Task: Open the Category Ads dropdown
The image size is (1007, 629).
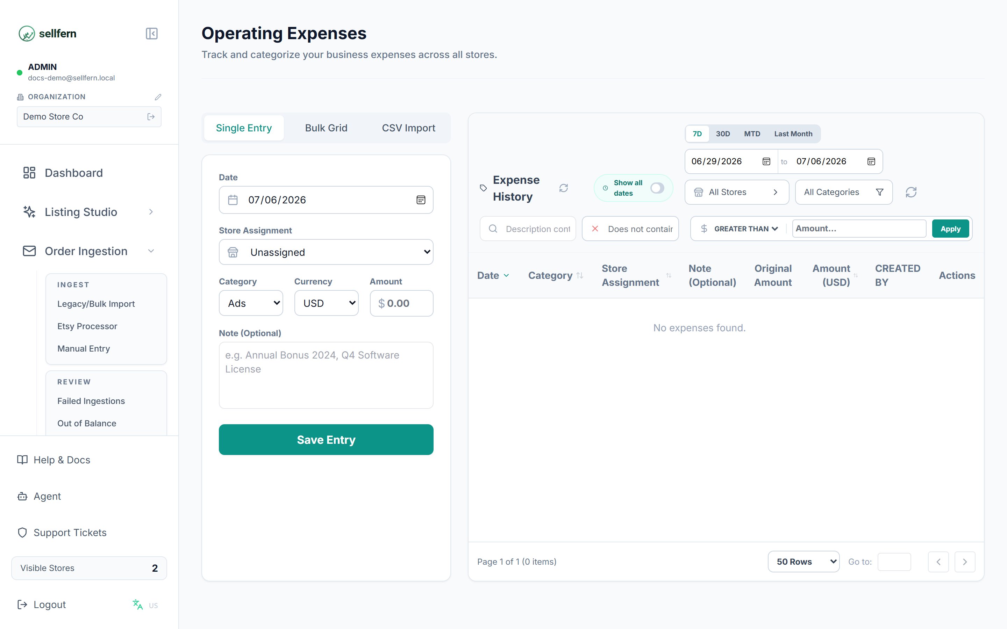Action: coord(251,303)
